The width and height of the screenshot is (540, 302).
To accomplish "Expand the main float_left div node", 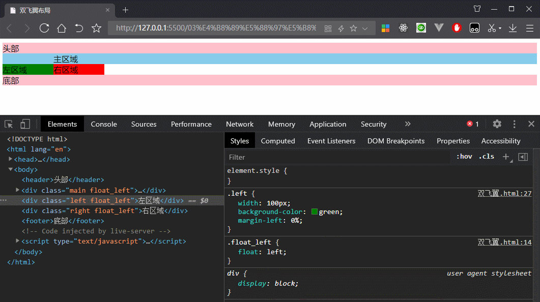I will click(18, 190).
